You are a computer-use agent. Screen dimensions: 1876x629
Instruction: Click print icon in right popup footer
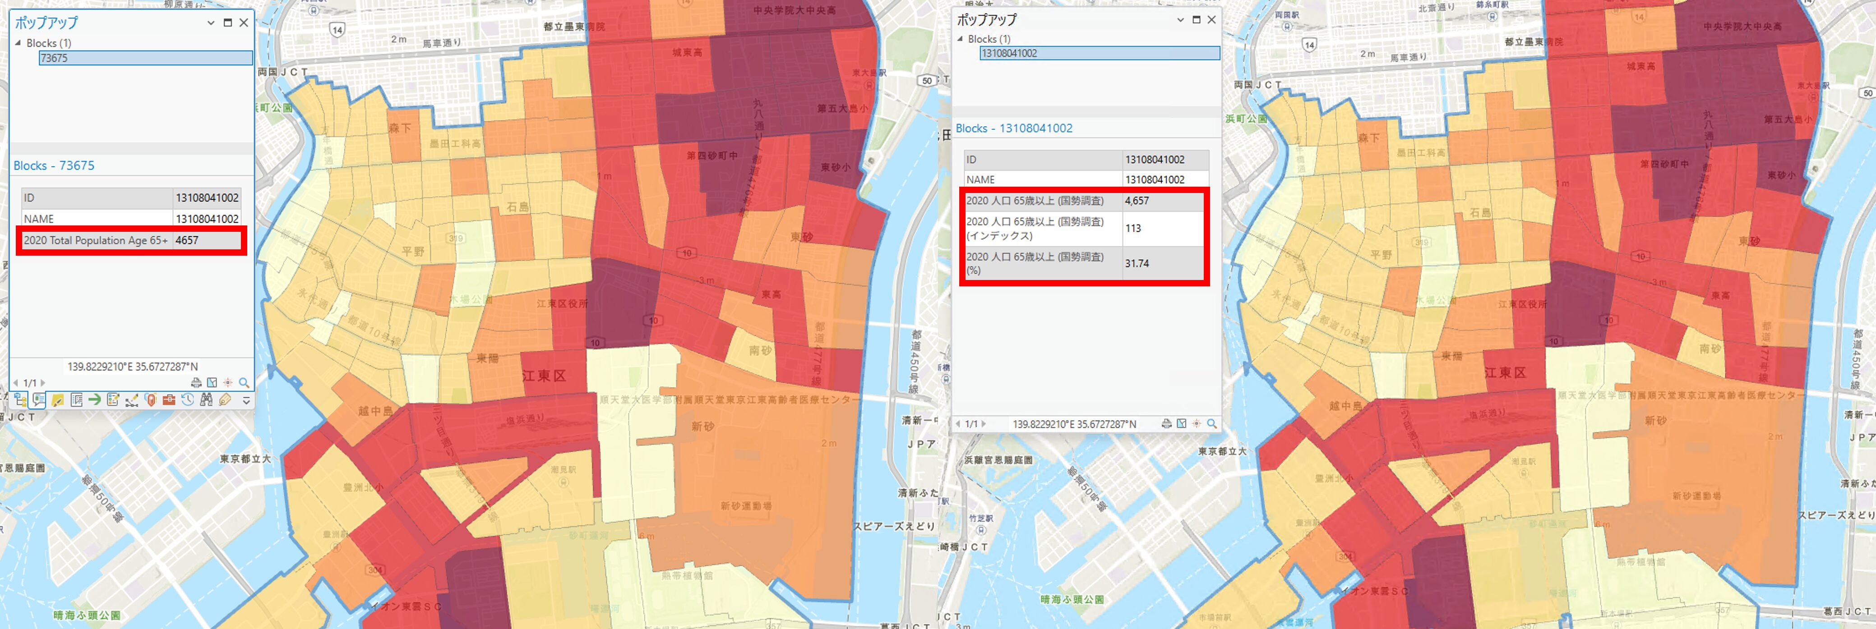[x=1166, y=424]
